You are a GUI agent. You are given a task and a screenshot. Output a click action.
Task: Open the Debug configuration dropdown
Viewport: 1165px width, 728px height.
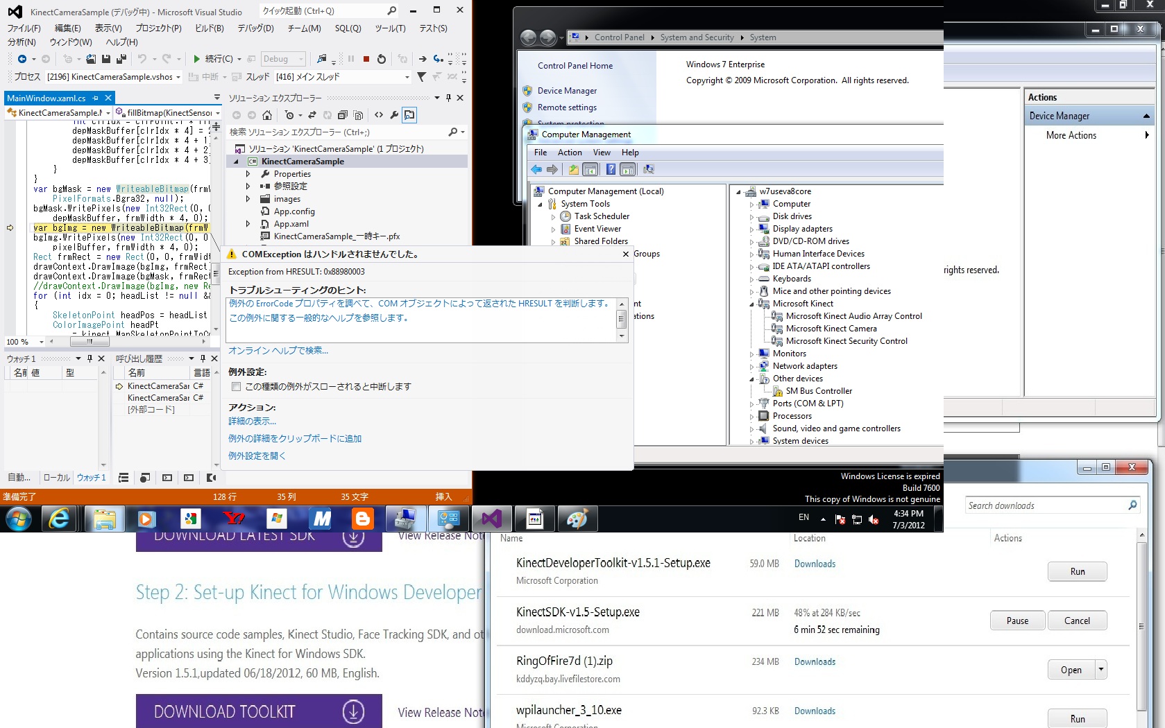(283, 59)
